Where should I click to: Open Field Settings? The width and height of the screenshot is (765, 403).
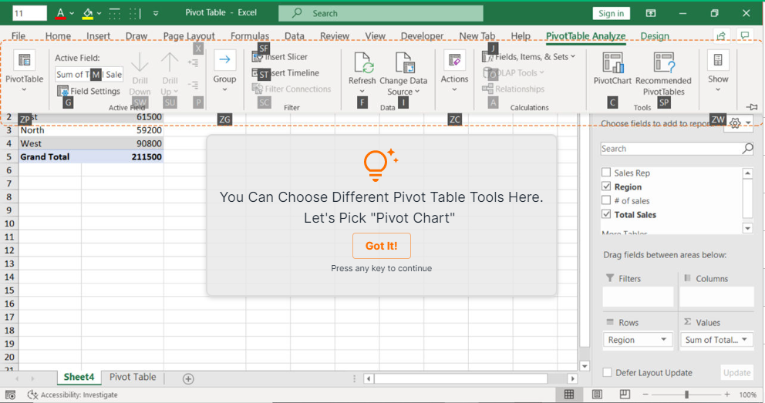pyautogui.click(x=89, y=91)
